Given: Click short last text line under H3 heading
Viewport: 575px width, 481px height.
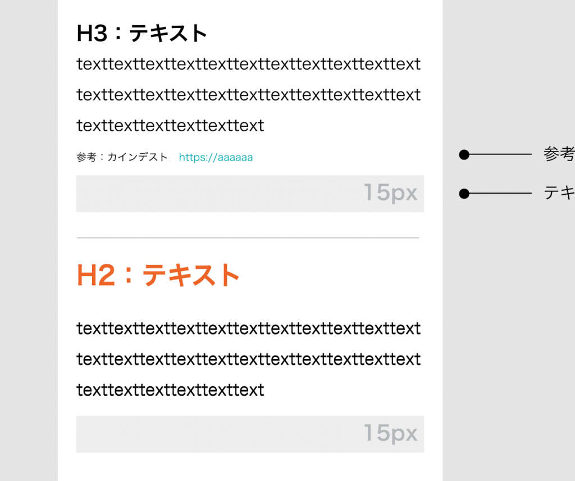Looking at the screenshot, I should 170,126.
